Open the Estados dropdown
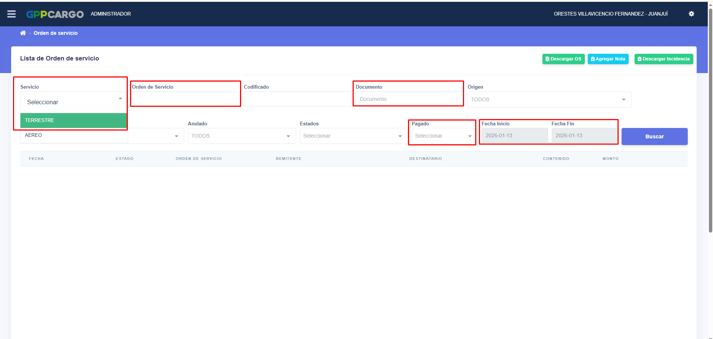 pos(353,136)
